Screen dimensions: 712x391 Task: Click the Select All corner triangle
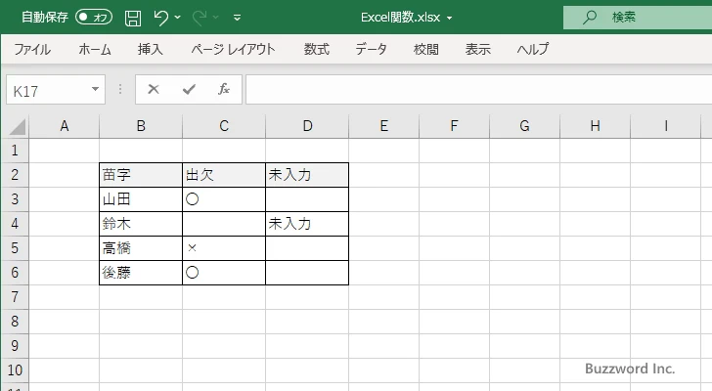pos(16,126)
